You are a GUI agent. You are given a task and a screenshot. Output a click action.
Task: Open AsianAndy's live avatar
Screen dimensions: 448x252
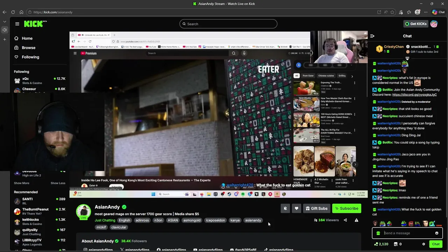pos(84,211)
